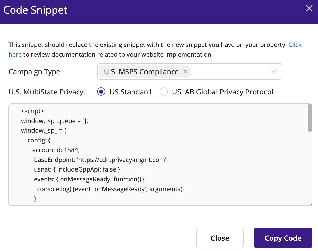Open the "Click" documentation link
The width and height of the screenshot is (318, 251).
[x=295, y=45]
